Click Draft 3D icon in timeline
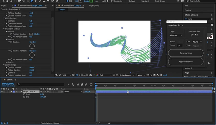 pyautogui.click(x=73, y=84)
